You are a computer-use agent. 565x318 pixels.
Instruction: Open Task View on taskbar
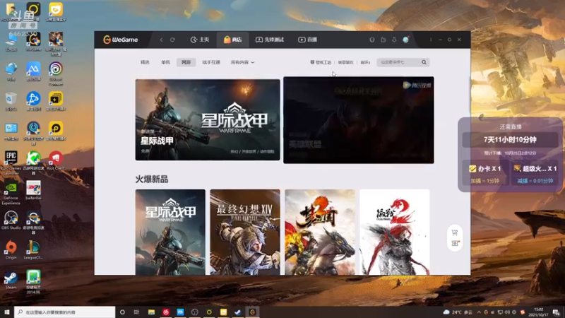point(136,312)
